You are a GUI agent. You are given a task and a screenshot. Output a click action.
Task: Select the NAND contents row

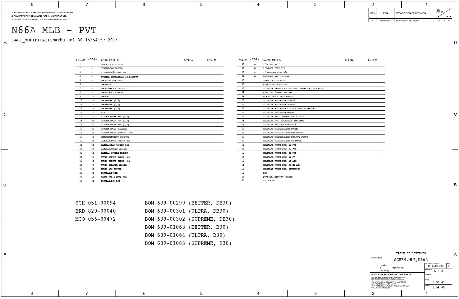[x=149, y=113]
